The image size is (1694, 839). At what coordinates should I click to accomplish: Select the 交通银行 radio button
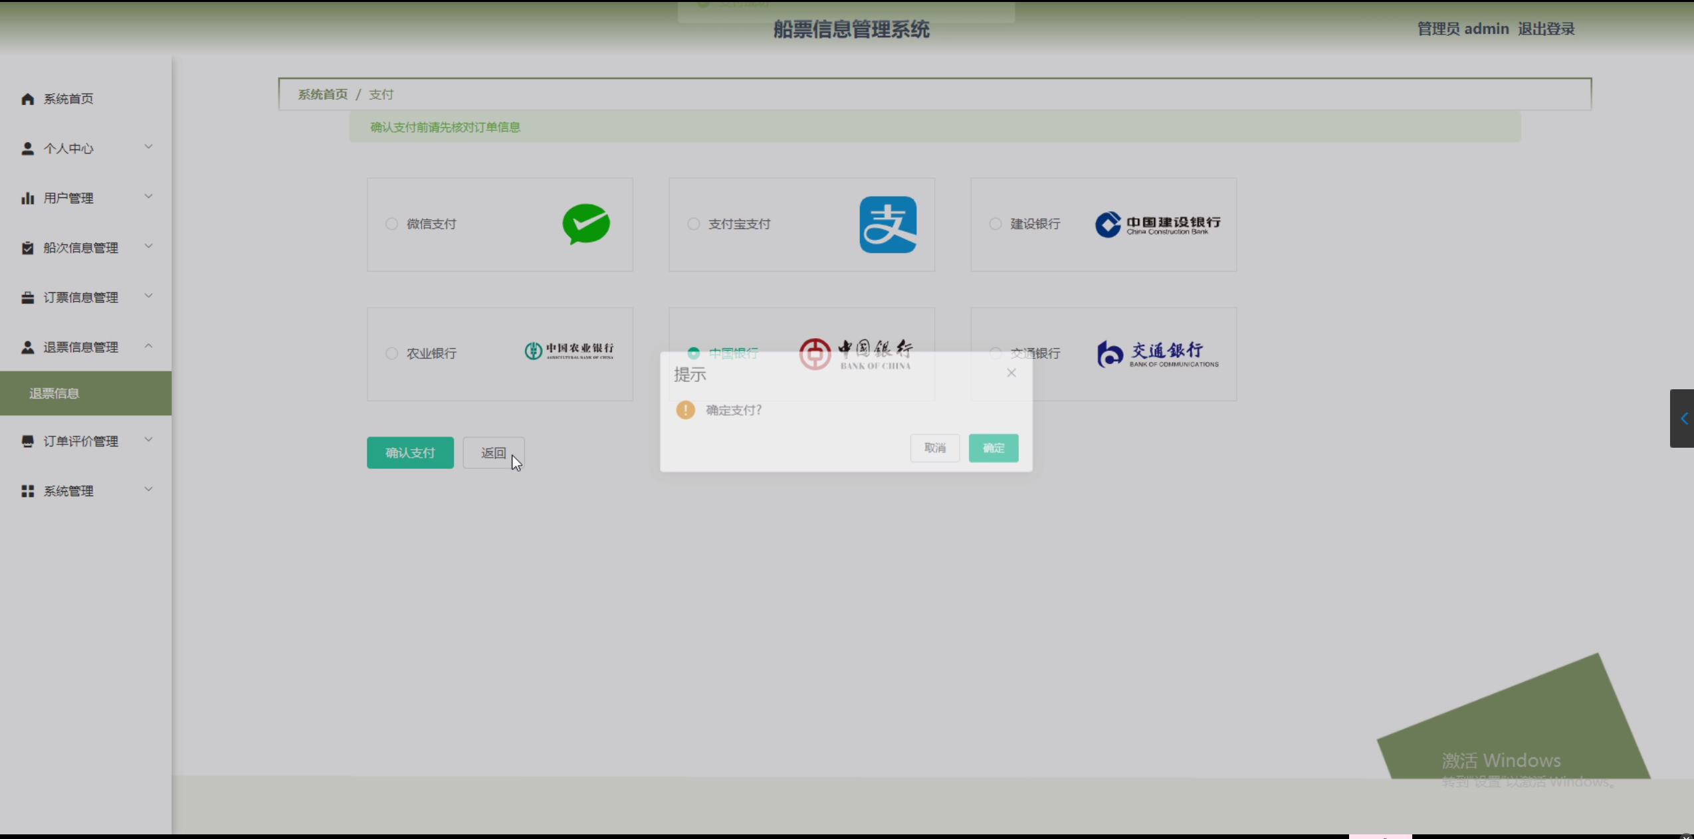(x=995, y=353)
